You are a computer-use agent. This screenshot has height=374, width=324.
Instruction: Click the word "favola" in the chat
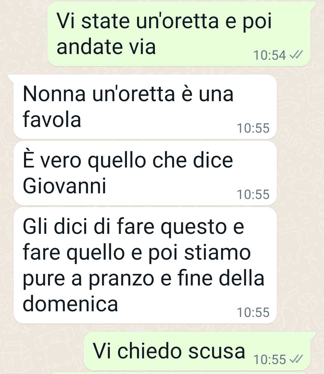pos(52,119)
